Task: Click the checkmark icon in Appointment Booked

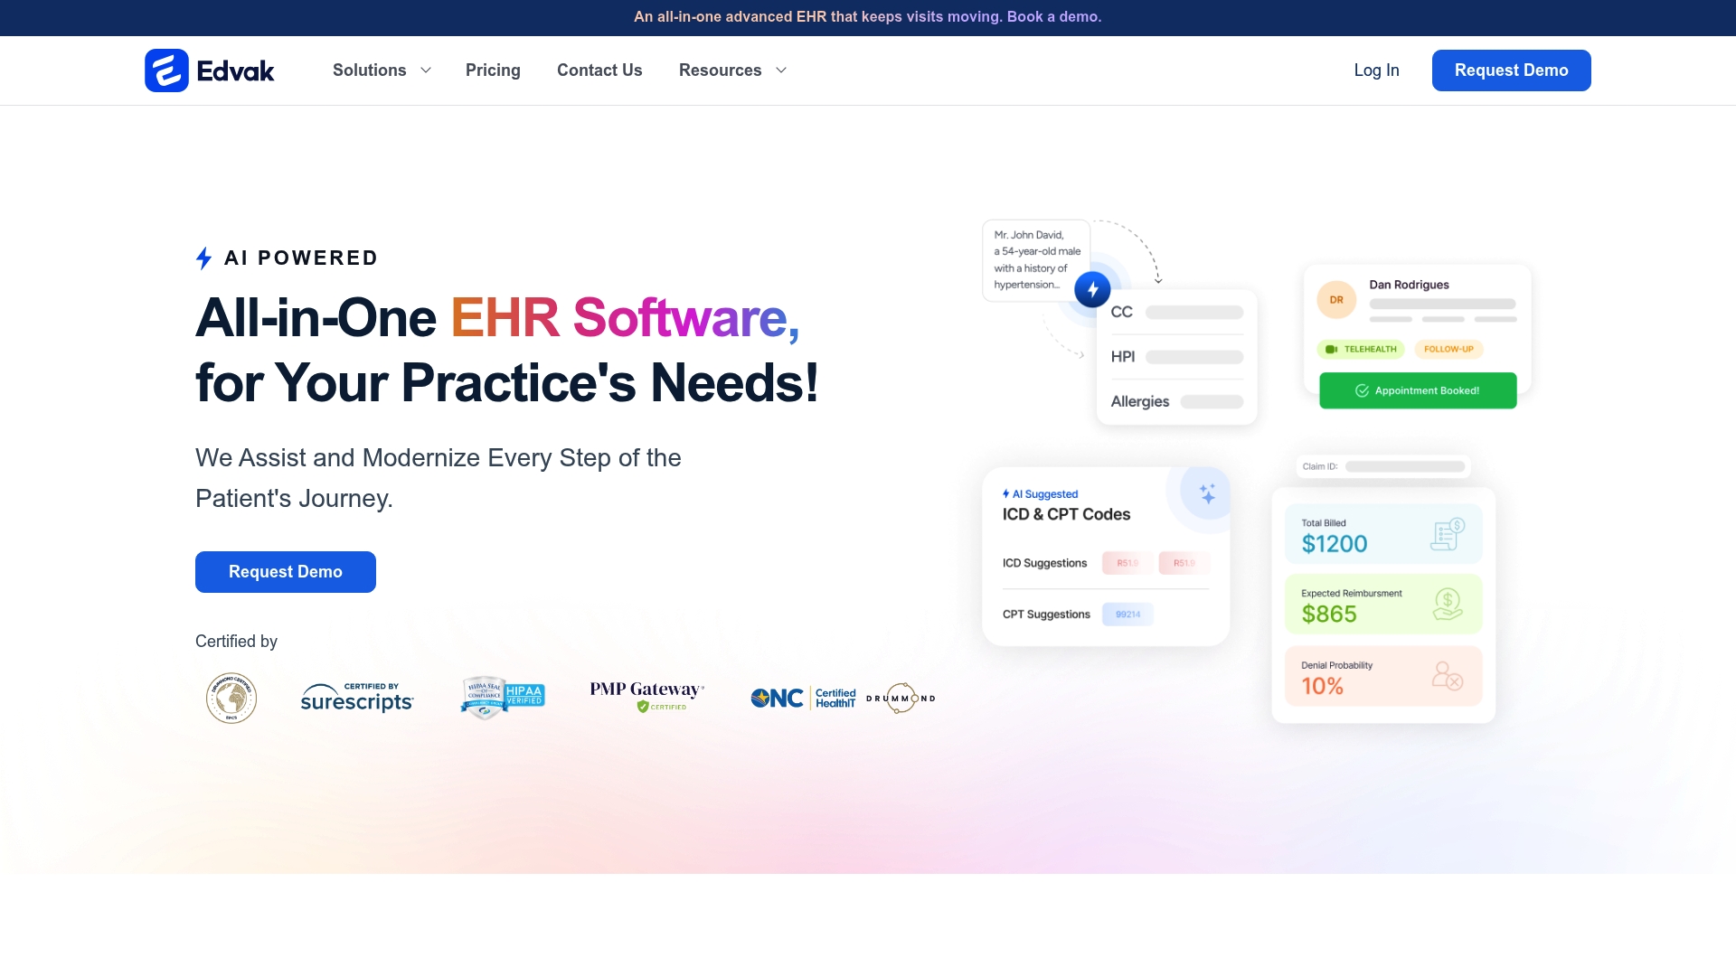Action: coord(1362,390)
